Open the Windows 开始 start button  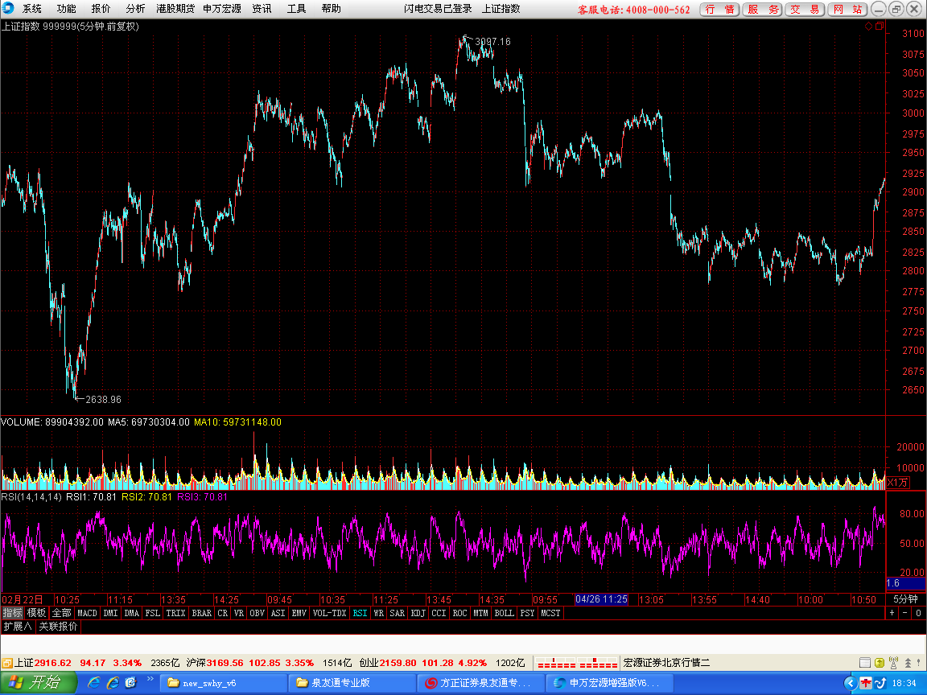point(38,683)
